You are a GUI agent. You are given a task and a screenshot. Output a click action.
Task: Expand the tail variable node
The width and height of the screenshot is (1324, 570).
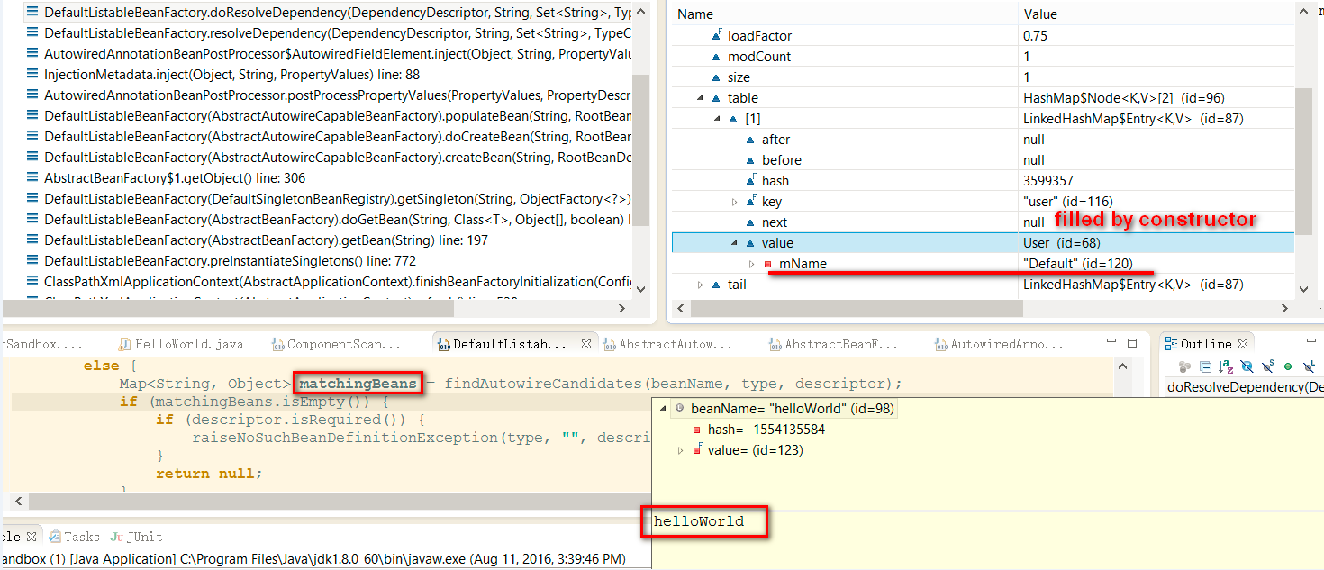click(700, 285)
